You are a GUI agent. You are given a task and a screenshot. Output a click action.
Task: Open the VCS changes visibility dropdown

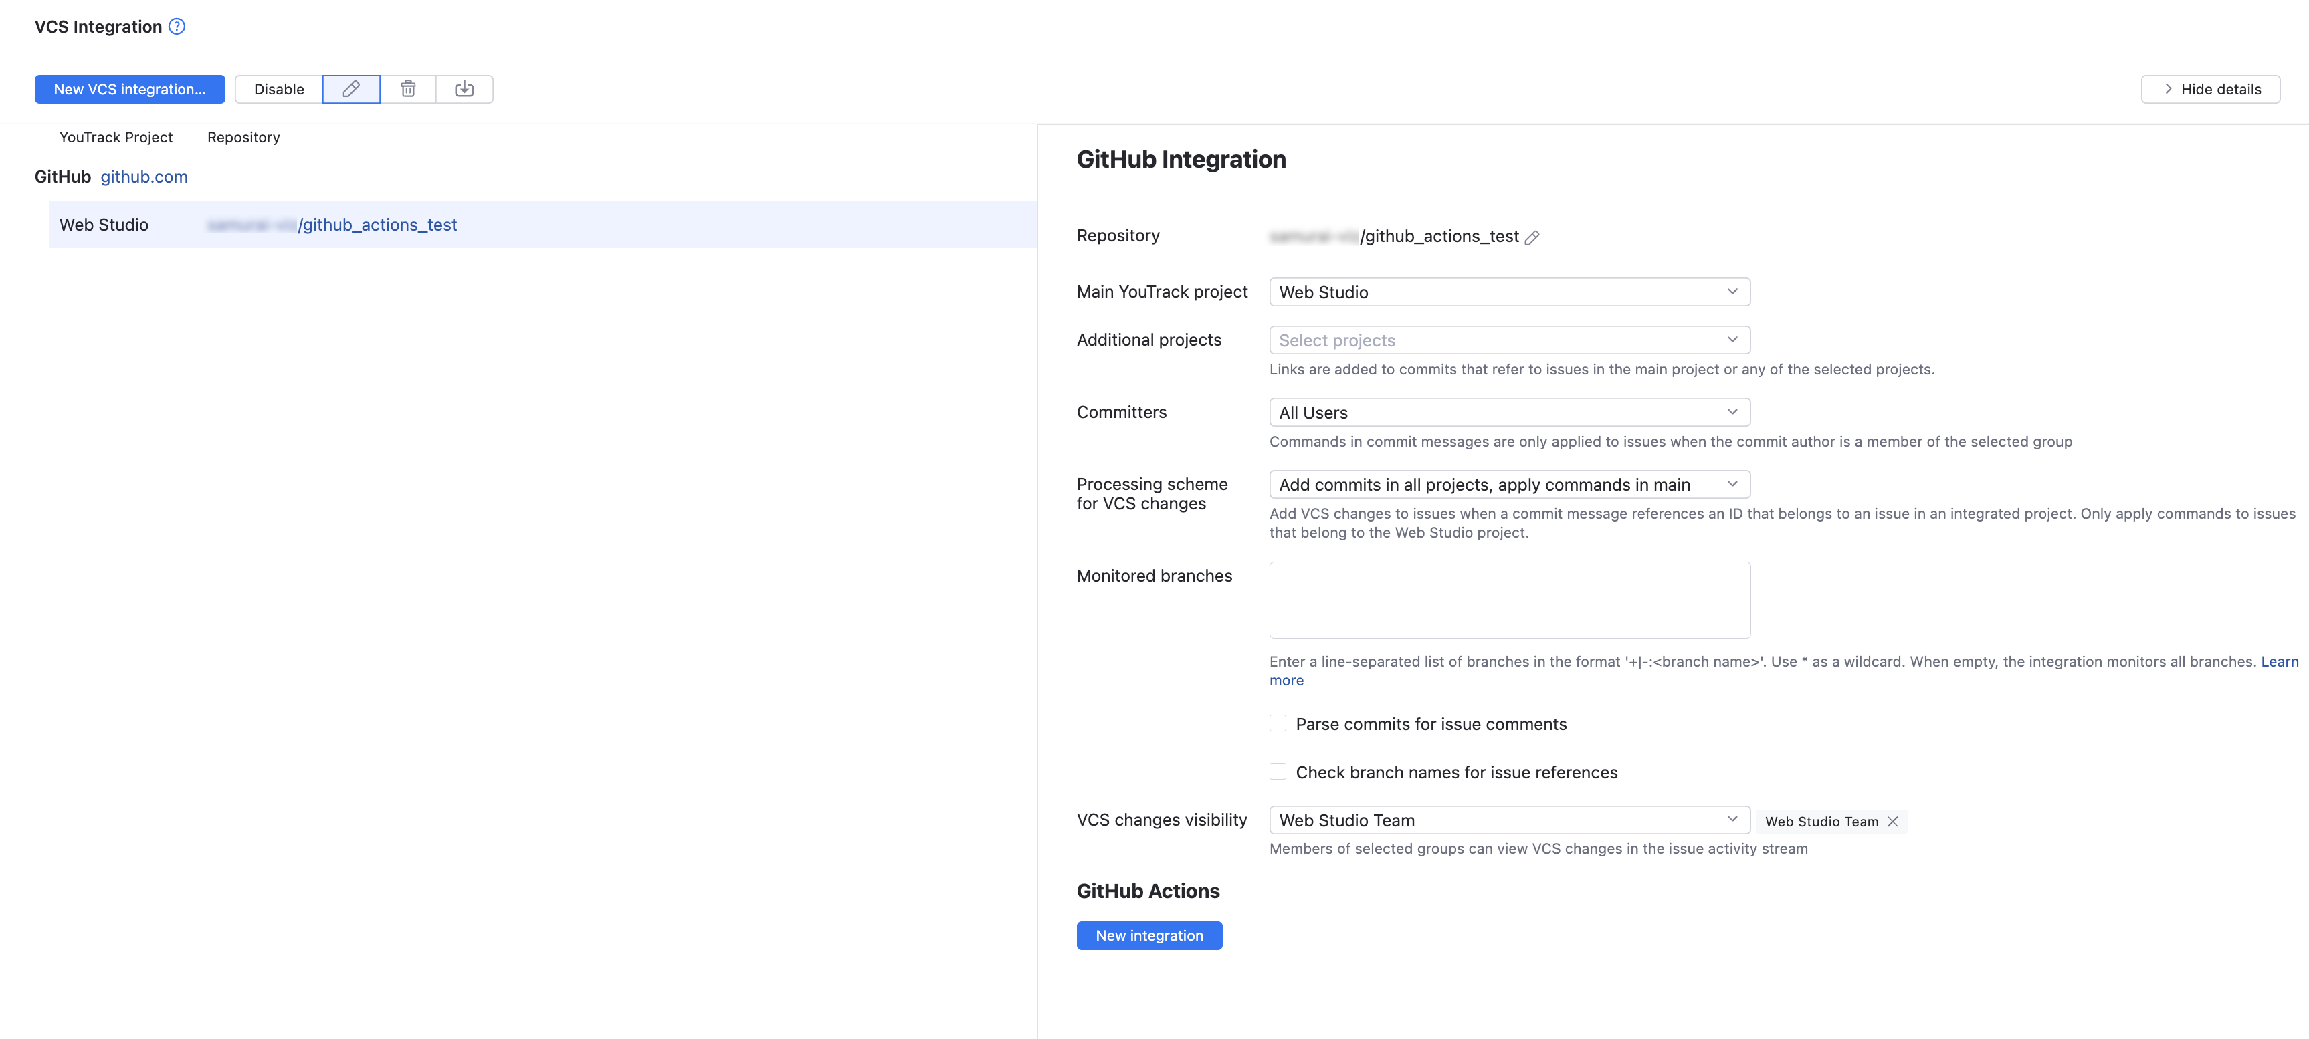click(1508, 820)
